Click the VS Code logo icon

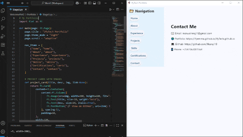click(x=2, y=3)
